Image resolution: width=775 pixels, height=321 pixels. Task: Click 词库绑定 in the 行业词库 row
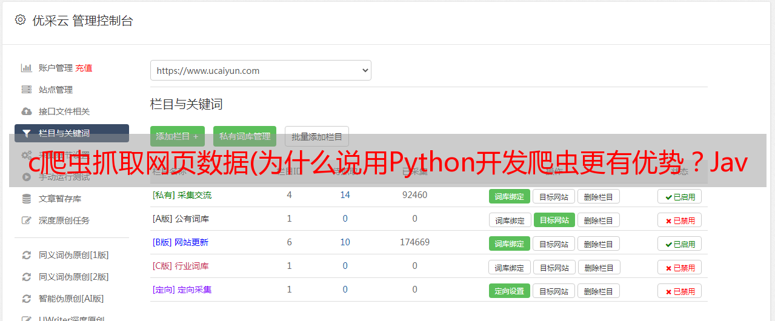point(510,267)
